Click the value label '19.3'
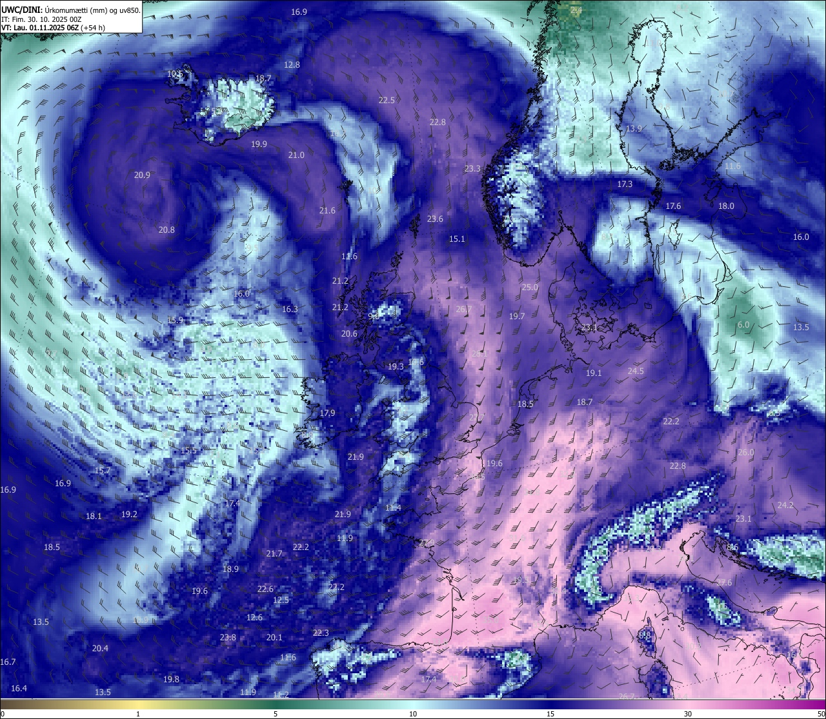The height and width of the screenshot is (719, 826). coord(396,367)
